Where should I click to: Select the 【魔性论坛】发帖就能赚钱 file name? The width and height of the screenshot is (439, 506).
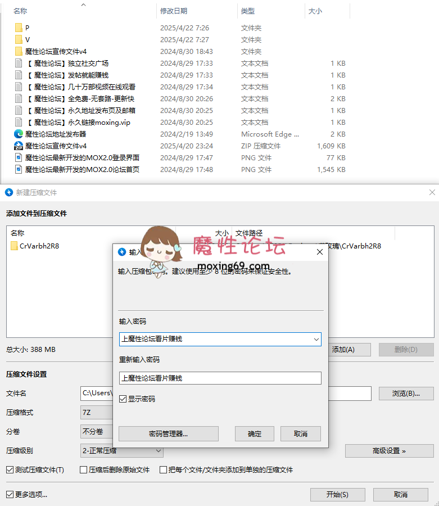[x=67, y=75]
